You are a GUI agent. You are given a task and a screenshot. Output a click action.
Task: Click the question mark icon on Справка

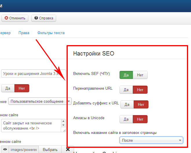(36, 18)
